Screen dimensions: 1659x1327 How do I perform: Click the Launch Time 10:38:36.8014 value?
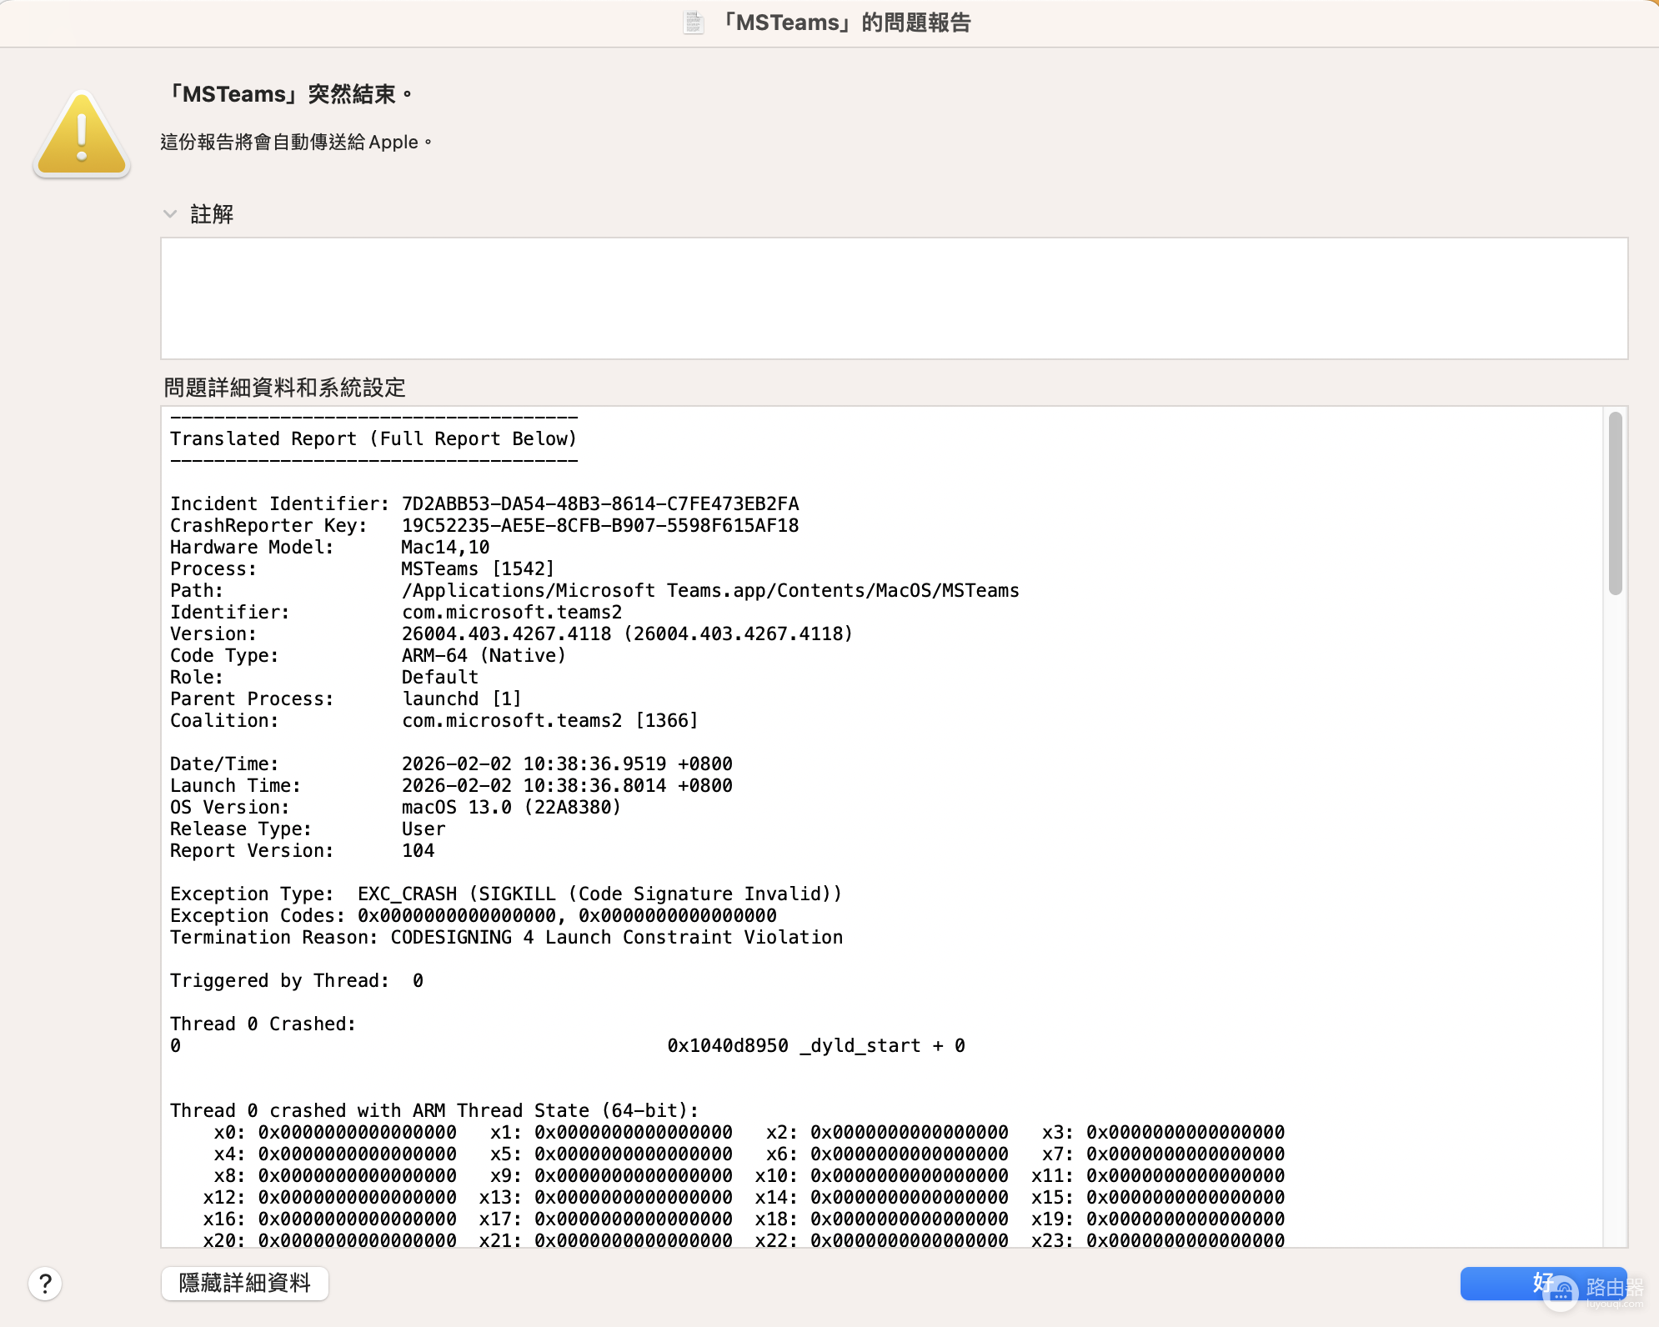[567, 785]
